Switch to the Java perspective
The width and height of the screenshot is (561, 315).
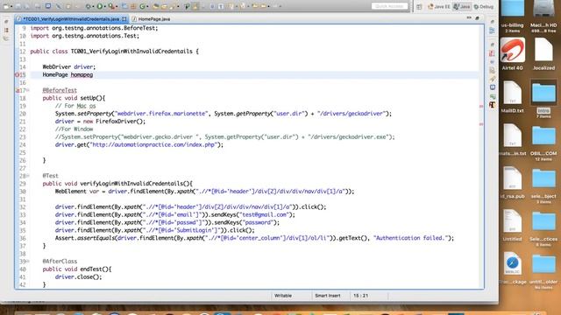click(462, 6)
